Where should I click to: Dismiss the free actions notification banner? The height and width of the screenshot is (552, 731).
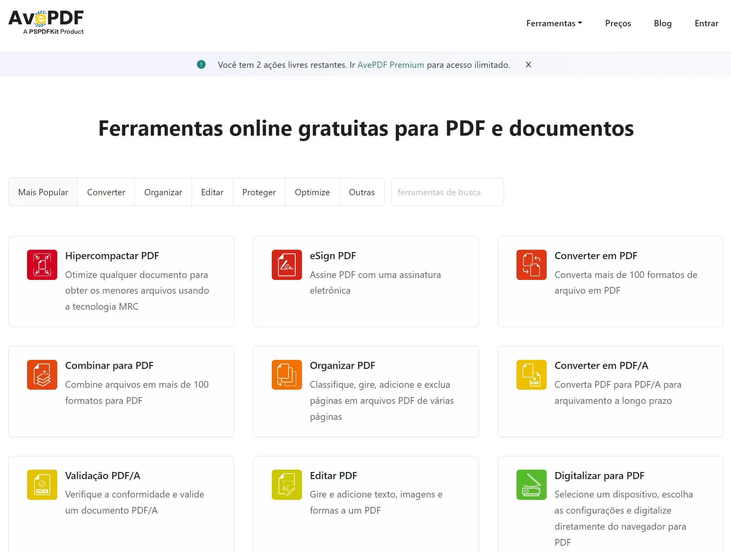[x=528, y=65]
